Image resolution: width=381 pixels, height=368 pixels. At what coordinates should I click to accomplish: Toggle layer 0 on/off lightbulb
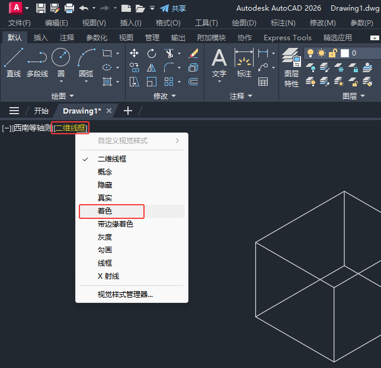tap(310, 53)
